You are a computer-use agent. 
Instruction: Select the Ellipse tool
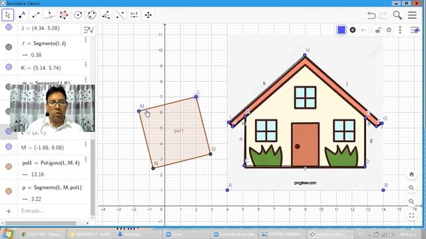[92, 15]
